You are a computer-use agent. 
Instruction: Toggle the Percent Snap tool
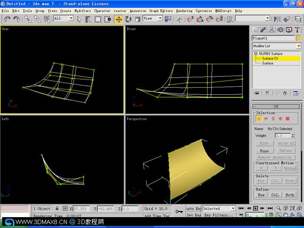click(209, 19)
